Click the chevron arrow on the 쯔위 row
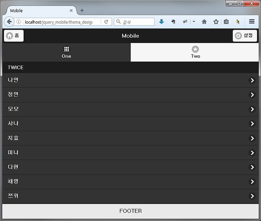The width and height of the screenshot is (261, 221). pyautogui.click(x=252, y=196)
